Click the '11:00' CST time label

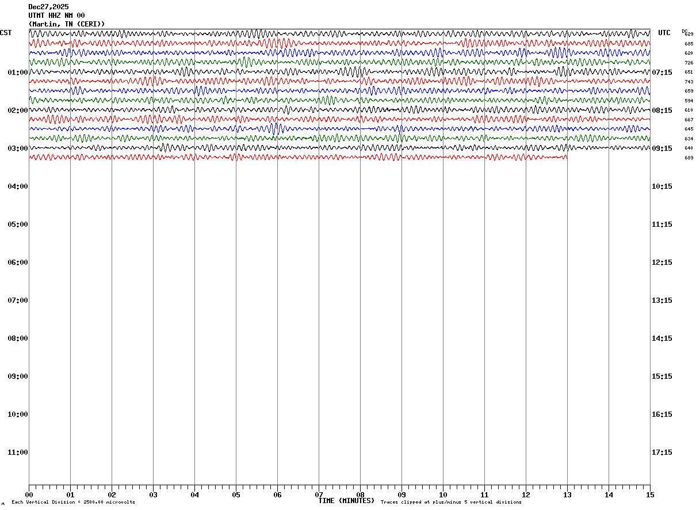pyautogui.click(x=18, y=452)
